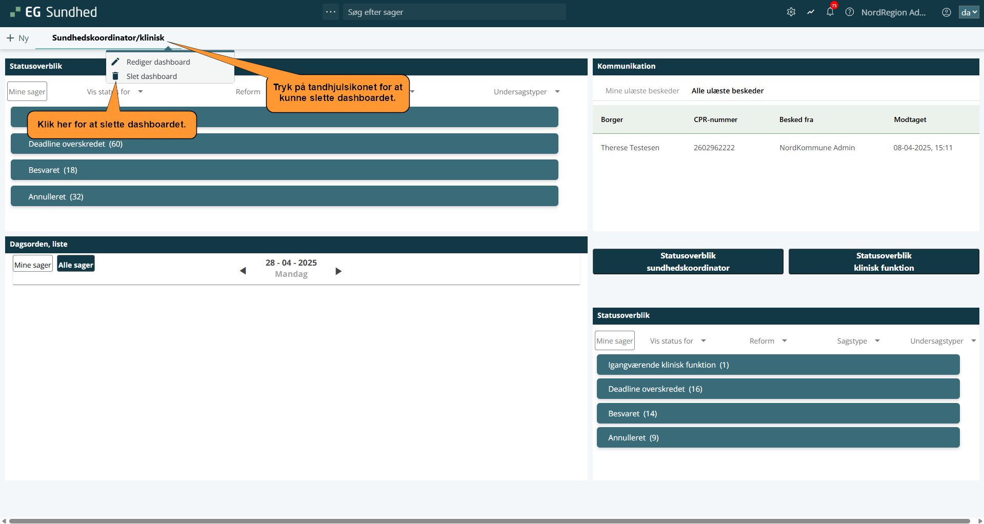
Task: Click the statistics trend line icon
Action: pos(810,12)
